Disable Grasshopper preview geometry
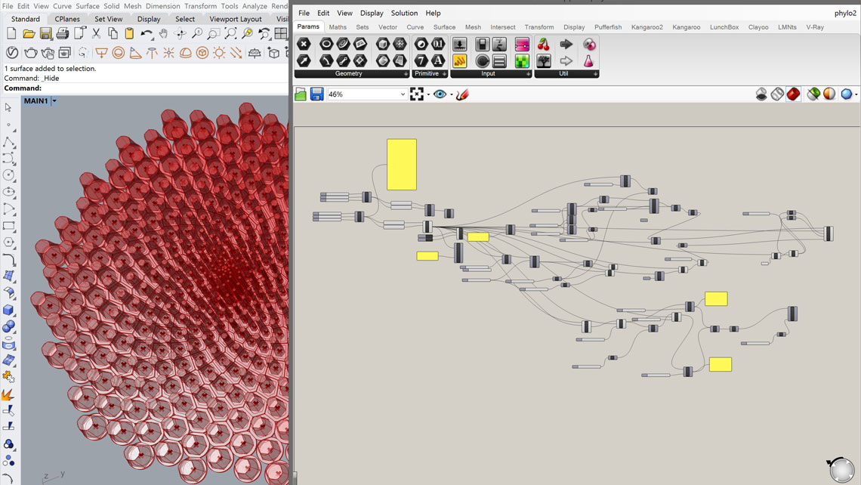Viewport: 861px width, 485px height. point(761,94)
